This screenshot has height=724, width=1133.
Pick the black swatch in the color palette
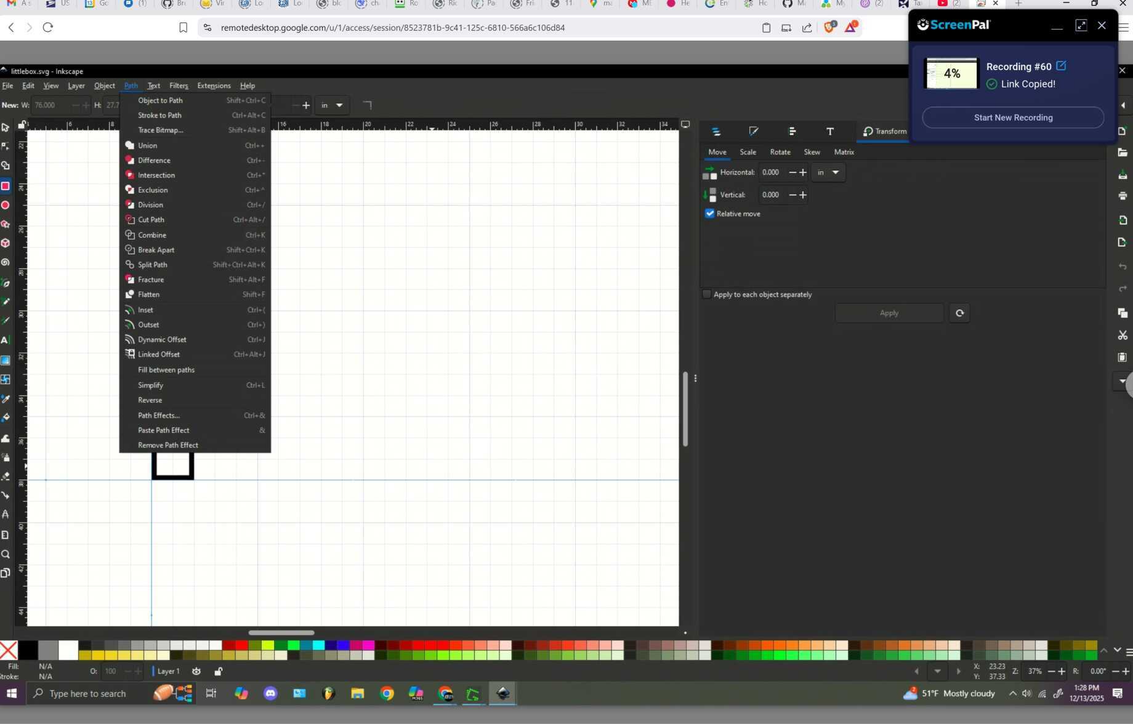pyautogui.click(x=28, y=650)
